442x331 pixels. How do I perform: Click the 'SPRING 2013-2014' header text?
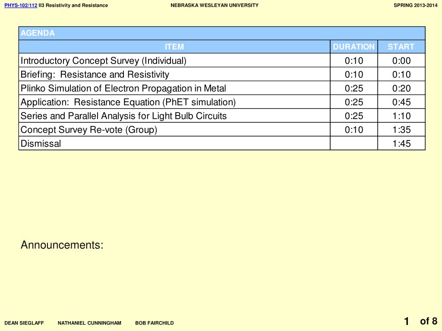(416, 5)
